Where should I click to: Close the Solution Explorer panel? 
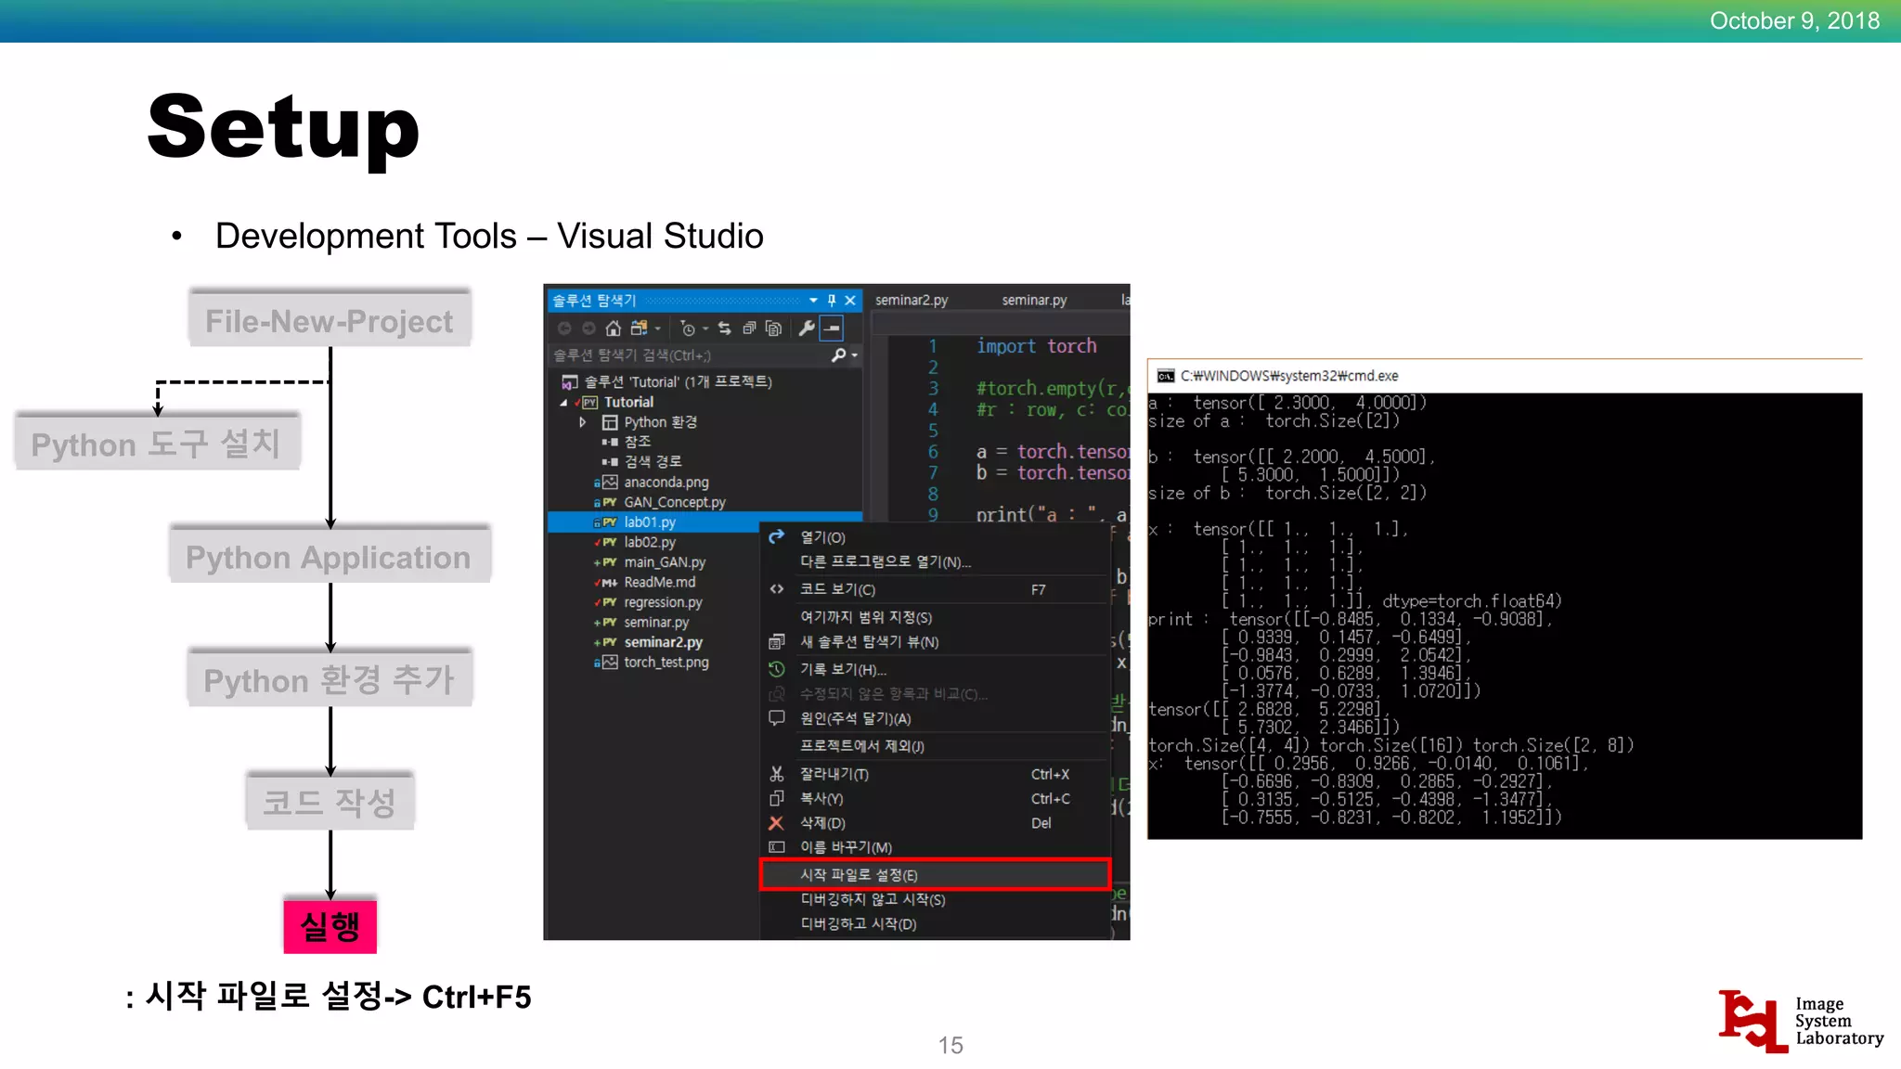tap(849, 301)
